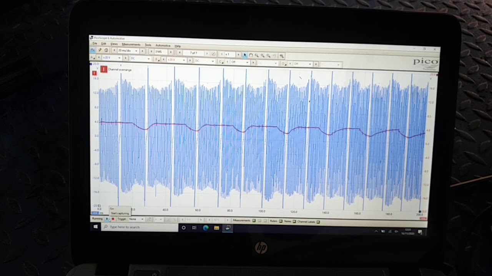The image size is (492, 276).
Task: Add measurement with green plus icon
Action: point(254,220)
